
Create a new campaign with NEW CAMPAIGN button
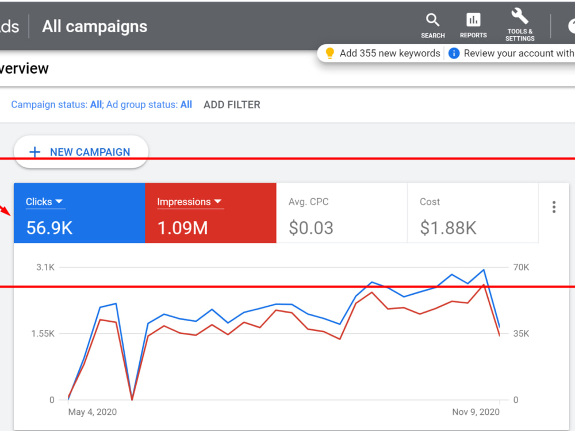click(x=81, y=152)
